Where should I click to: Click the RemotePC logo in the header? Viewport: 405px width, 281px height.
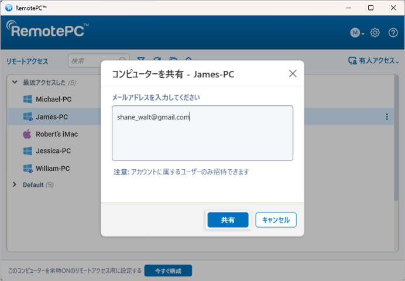[47, 29]
